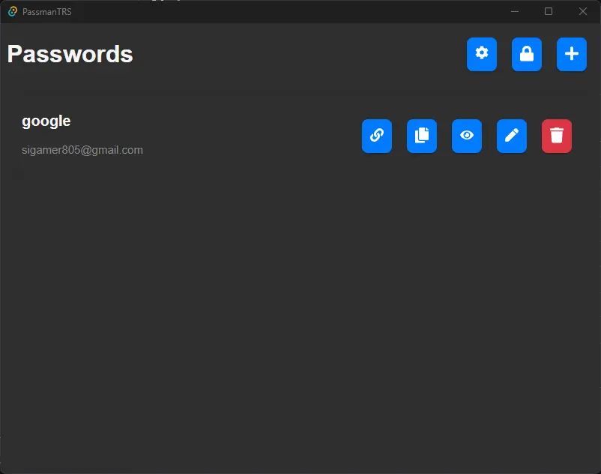Add a new password with the plus icon
601x474 pixels.
[571, 54]
